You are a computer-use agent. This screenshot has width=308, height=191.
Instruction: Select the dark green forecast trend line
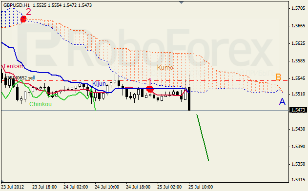tap(203, 138)
